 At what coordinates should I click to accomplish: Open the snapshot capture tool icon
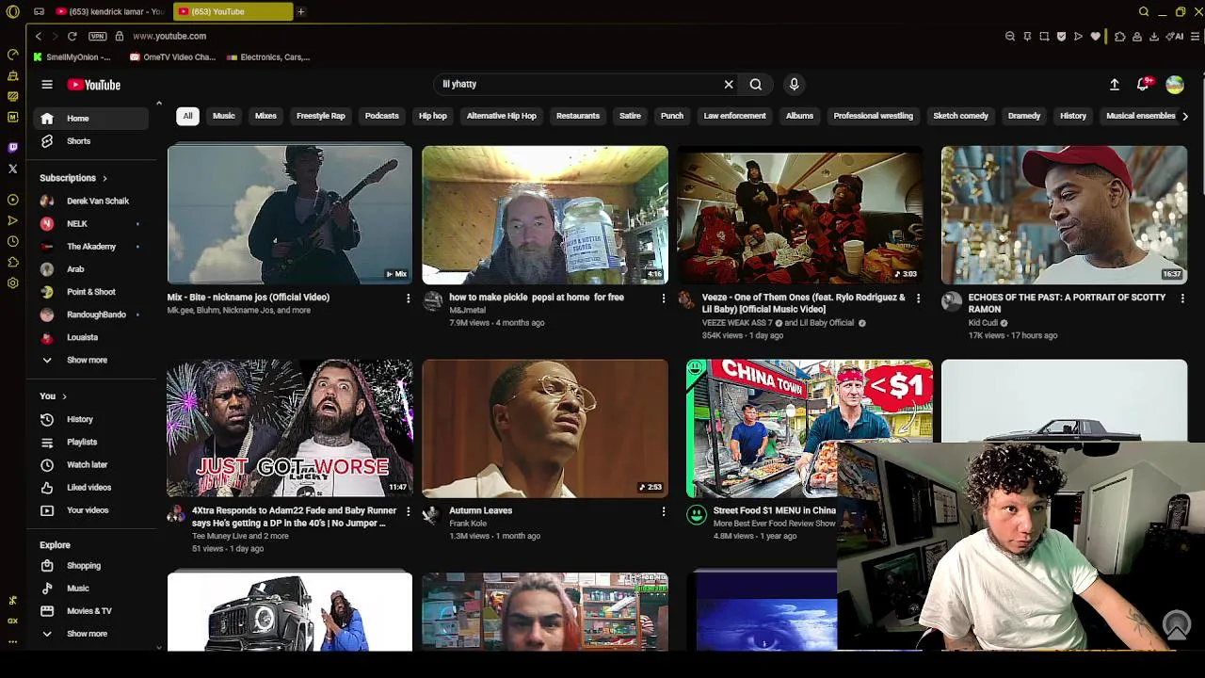(x=1044, y=37)
